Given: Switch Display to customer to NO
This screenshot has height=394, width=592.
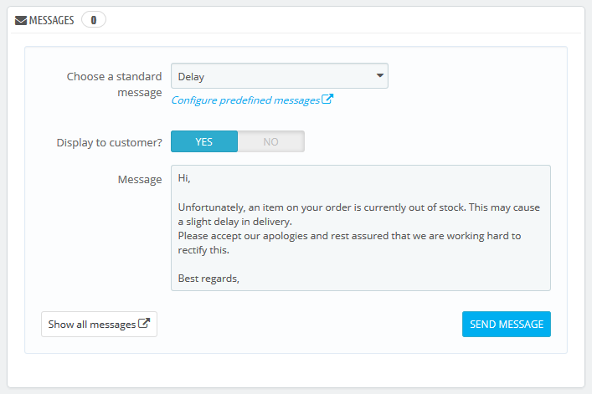Looking at the screenshot, I should coord(270,141).
